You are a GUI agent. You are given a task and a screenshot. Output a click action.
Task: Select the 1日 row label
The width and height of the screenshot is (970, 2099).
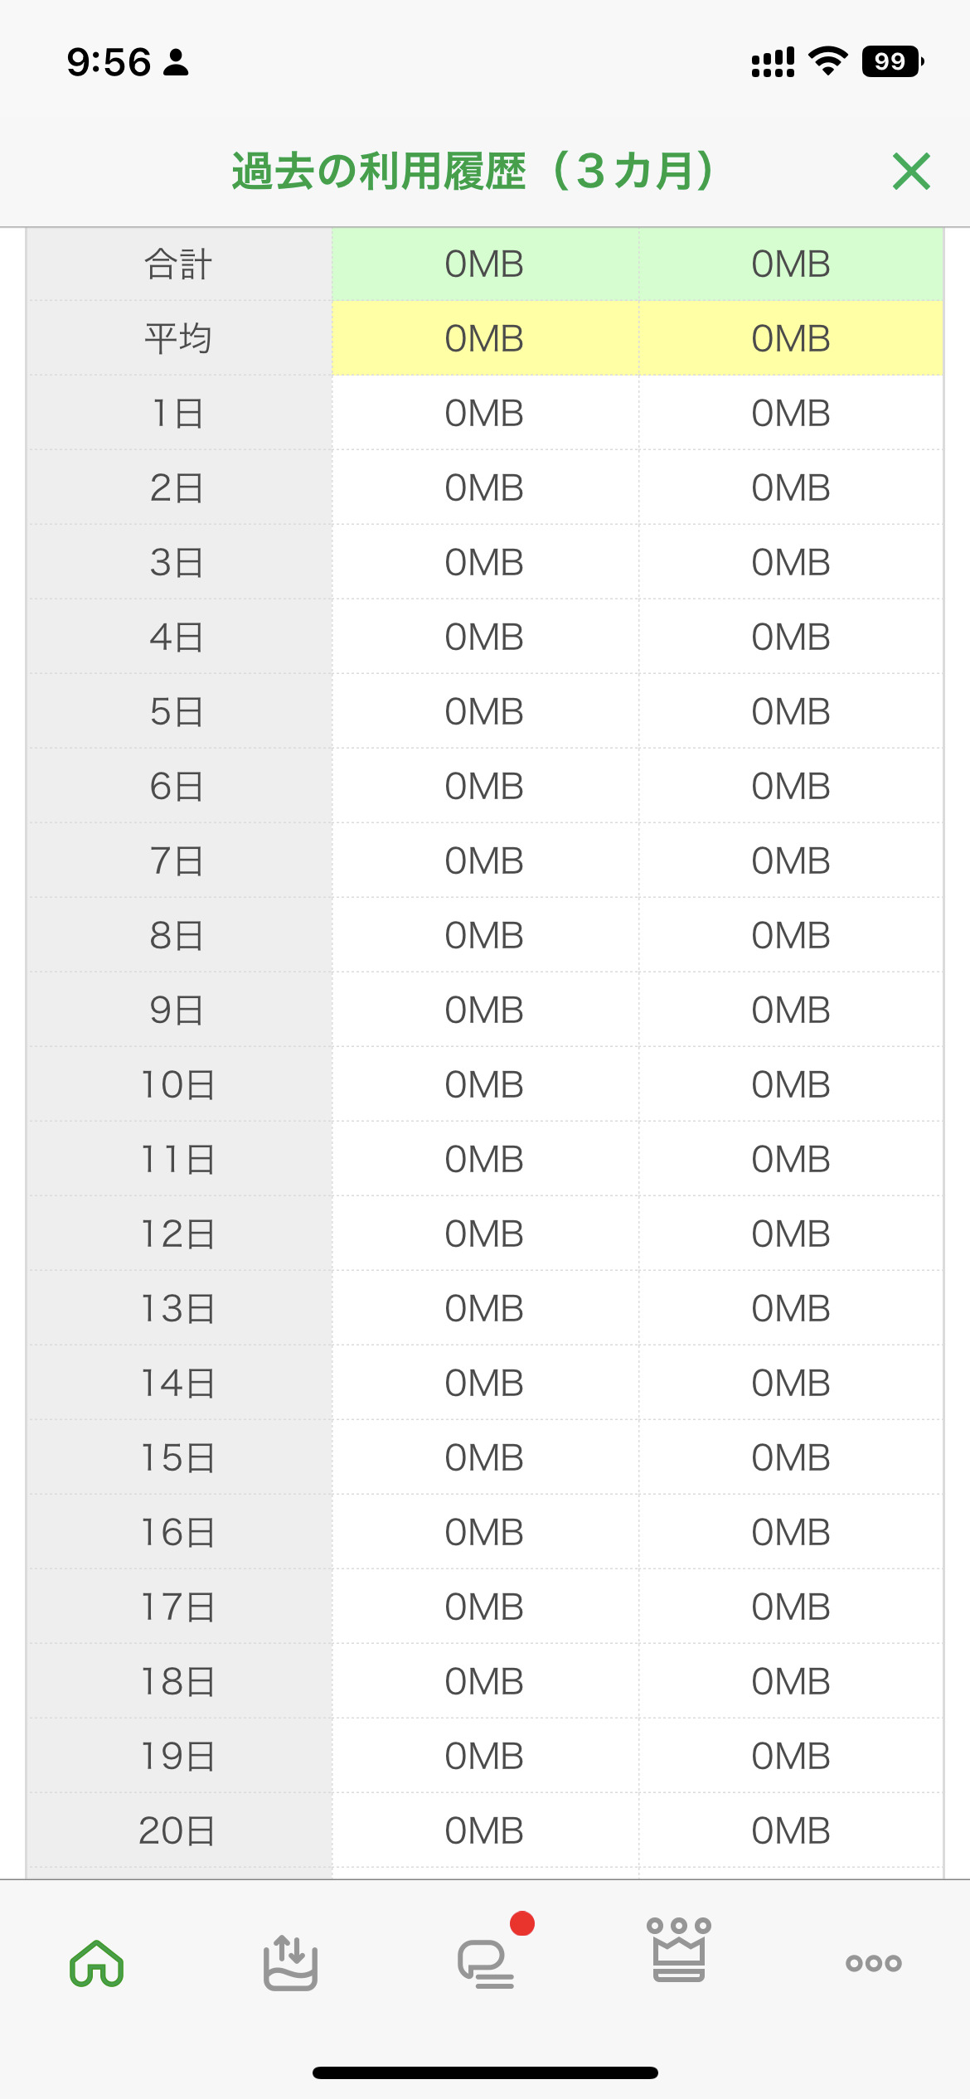point(179,413)
